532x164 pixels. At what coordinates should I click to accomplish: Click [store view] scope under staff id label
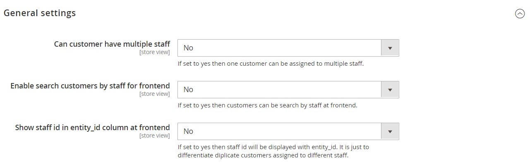tap(155, 136)
